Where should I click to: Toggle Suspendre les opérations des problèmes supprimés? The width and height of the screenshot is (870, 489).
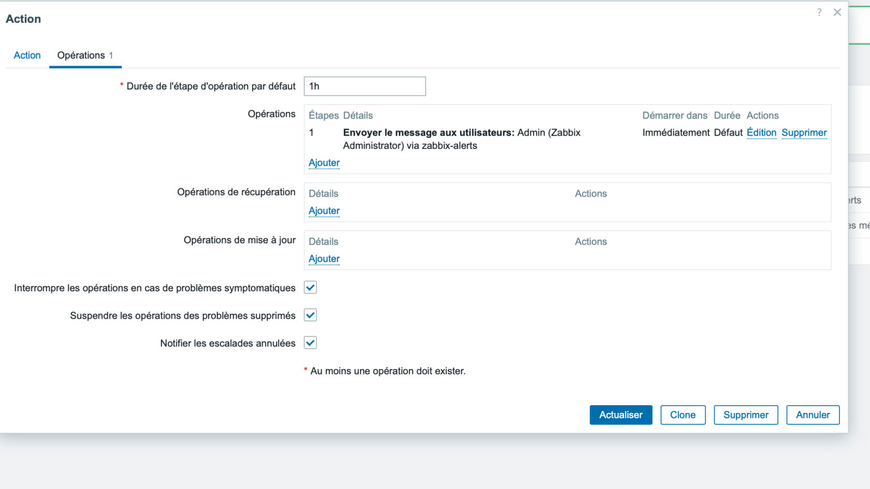click(310, 315)
